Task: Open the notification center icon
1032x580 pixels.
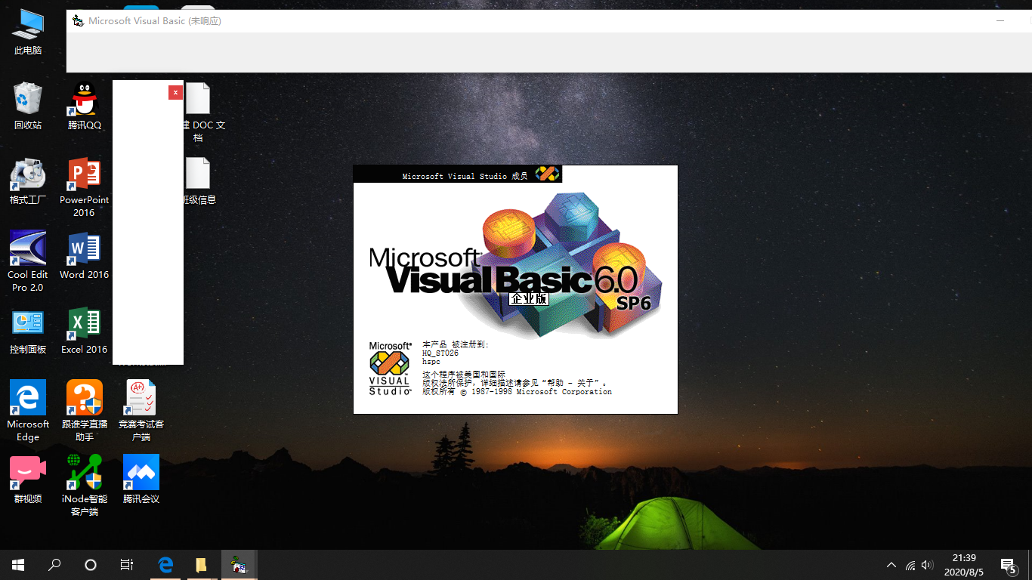Action: coord(1009,565)
